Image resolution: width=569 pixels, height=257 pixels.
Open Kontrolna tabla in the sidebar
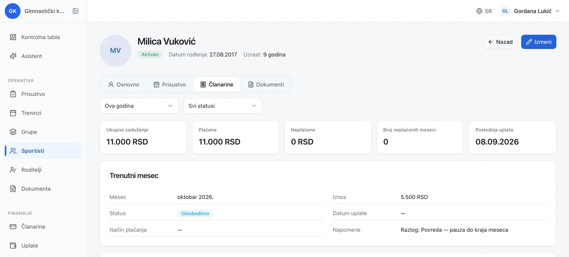(43, 37)
